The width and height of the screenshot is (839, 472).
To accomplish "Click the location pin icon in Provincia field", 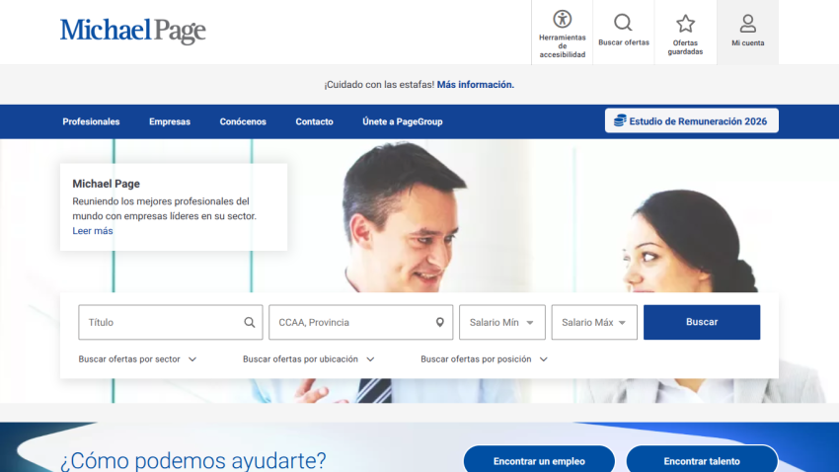I will point(440,322).
